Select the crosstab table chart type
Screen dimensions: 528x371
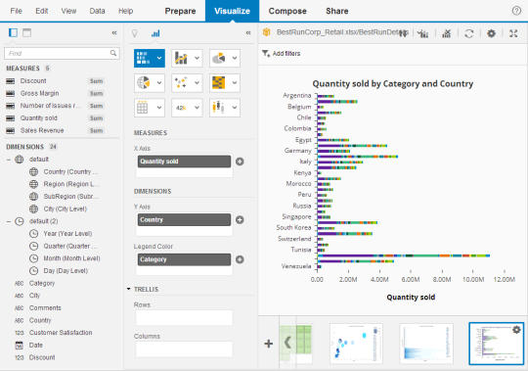pos(143,108)
